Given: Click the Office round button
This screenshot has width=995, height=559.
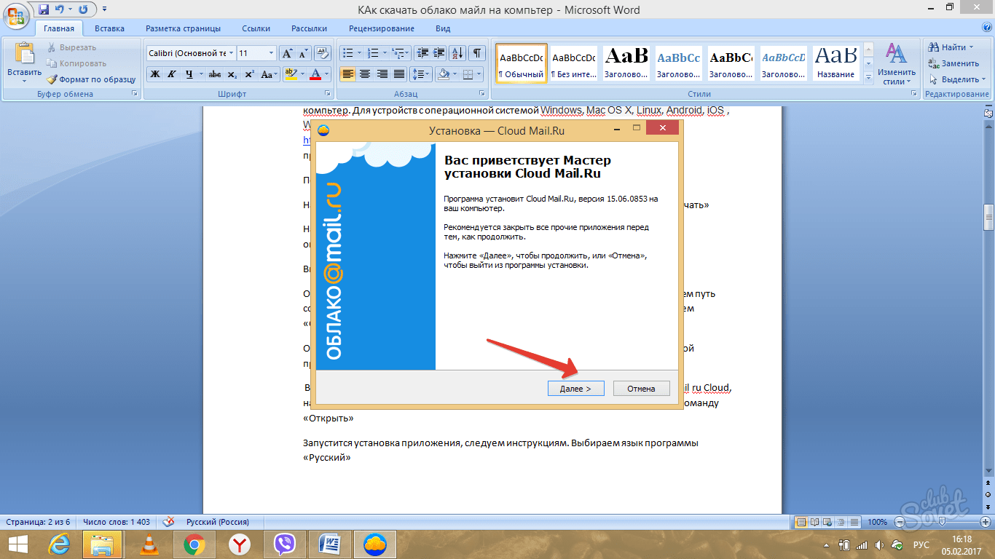Looking at the screenshot, I should point(16,16).
